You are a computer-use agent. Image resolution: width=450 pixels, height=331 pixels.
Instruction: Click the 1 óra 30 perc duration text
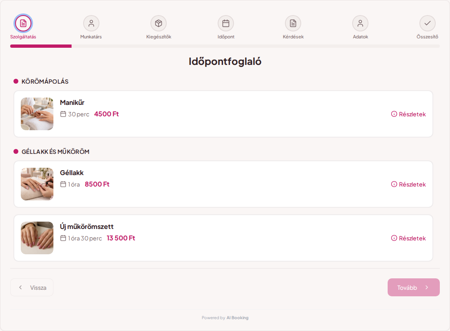[x=85, y=238]
